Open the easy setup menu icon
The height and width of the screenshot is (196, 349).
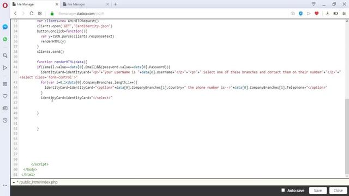(x=344, y=14)
